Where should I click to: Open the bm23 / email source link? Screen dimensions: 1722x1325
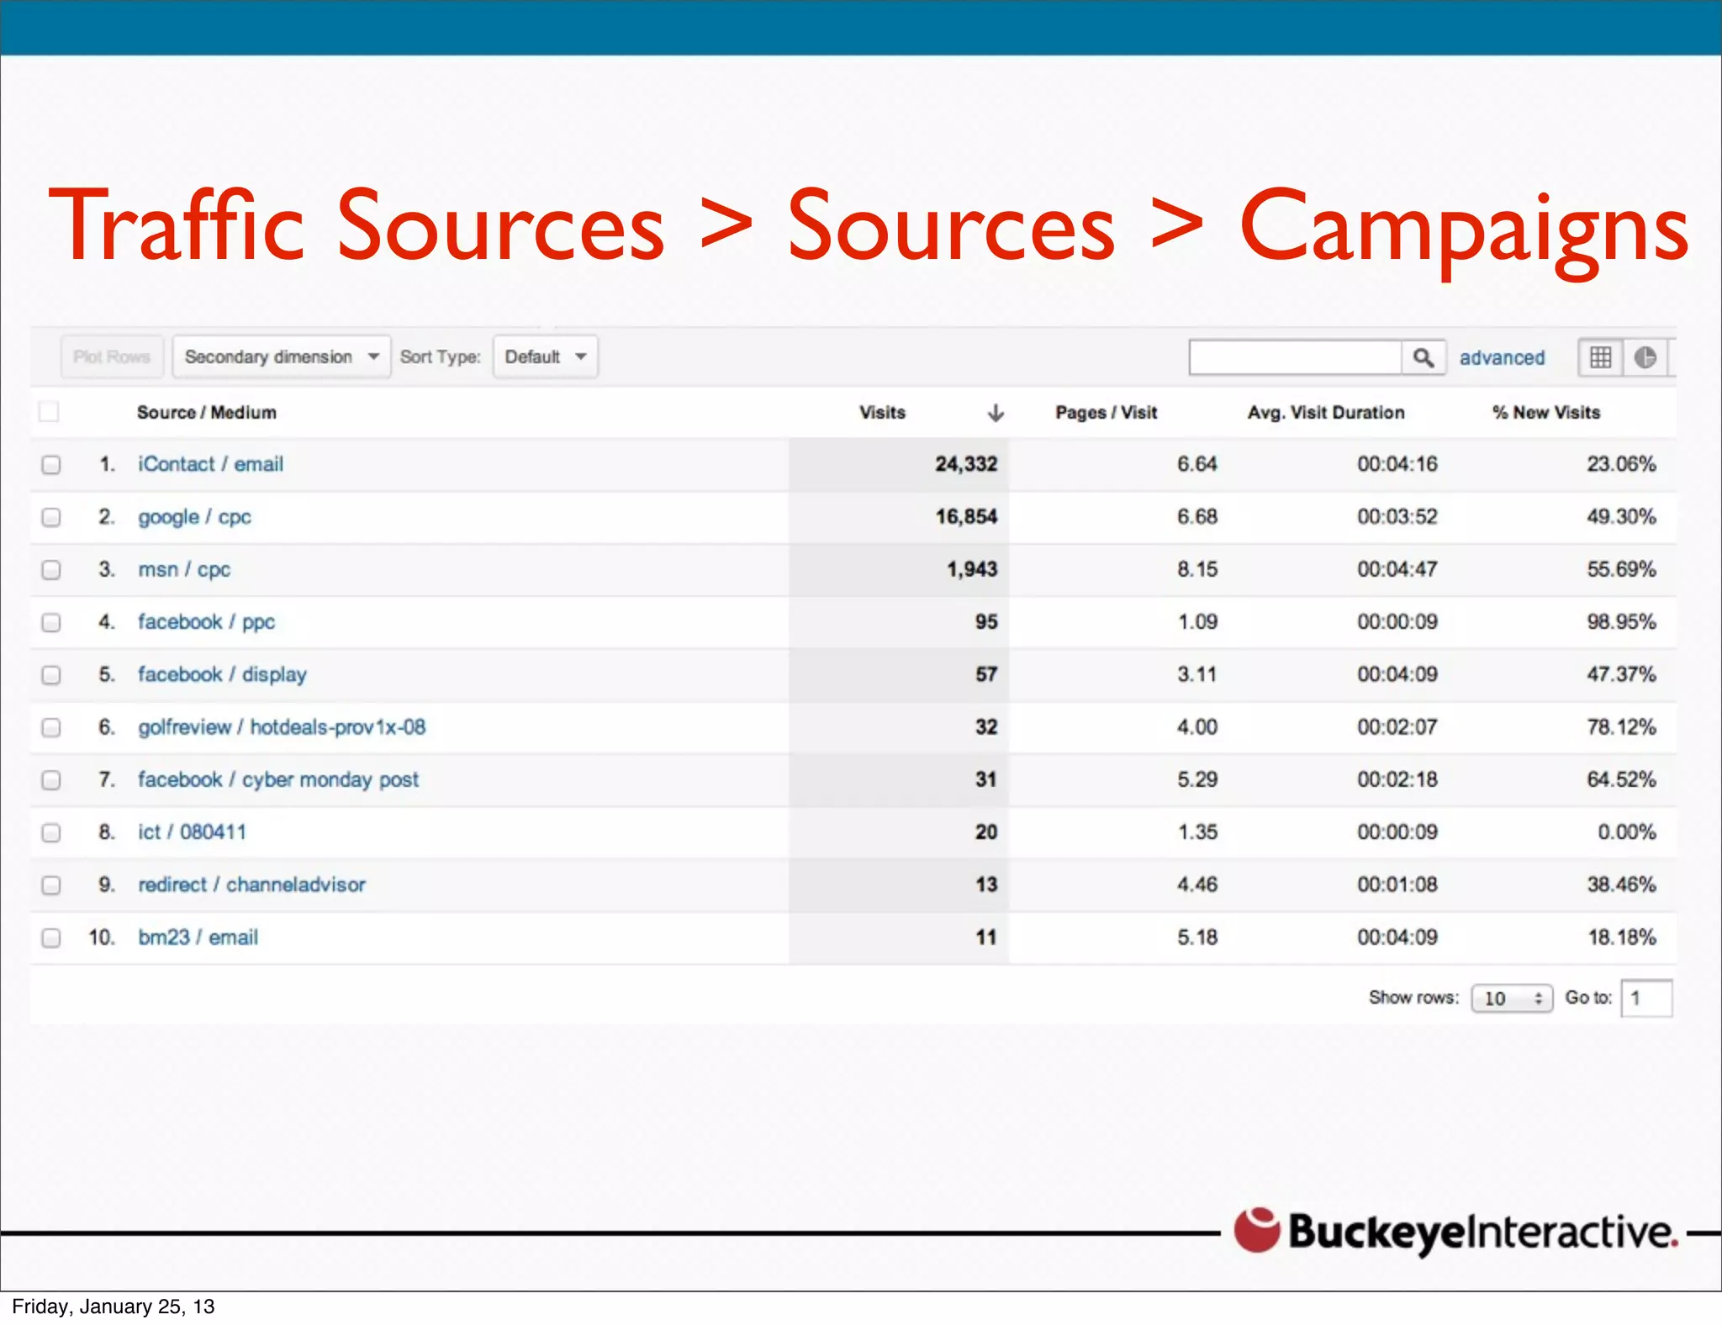[x=198, y=937]
